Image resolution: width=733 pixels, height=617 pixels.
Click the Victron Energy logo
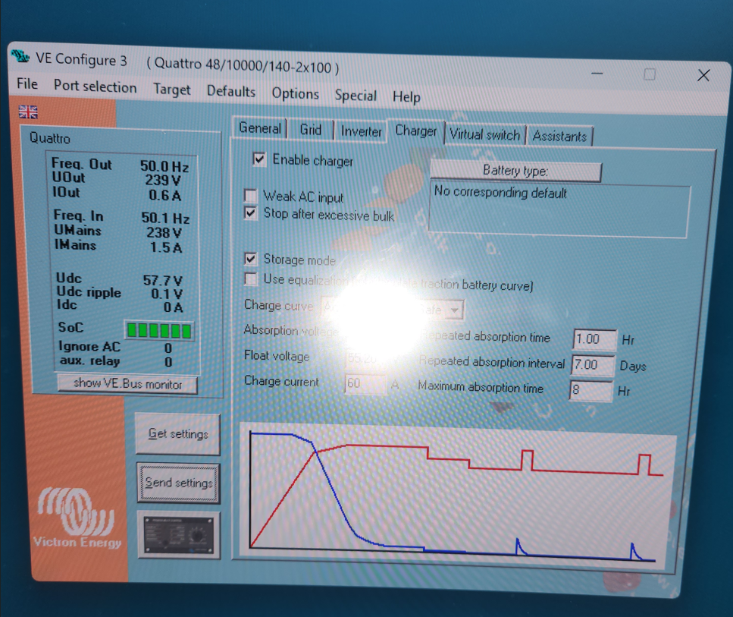(x=77, y=518)
